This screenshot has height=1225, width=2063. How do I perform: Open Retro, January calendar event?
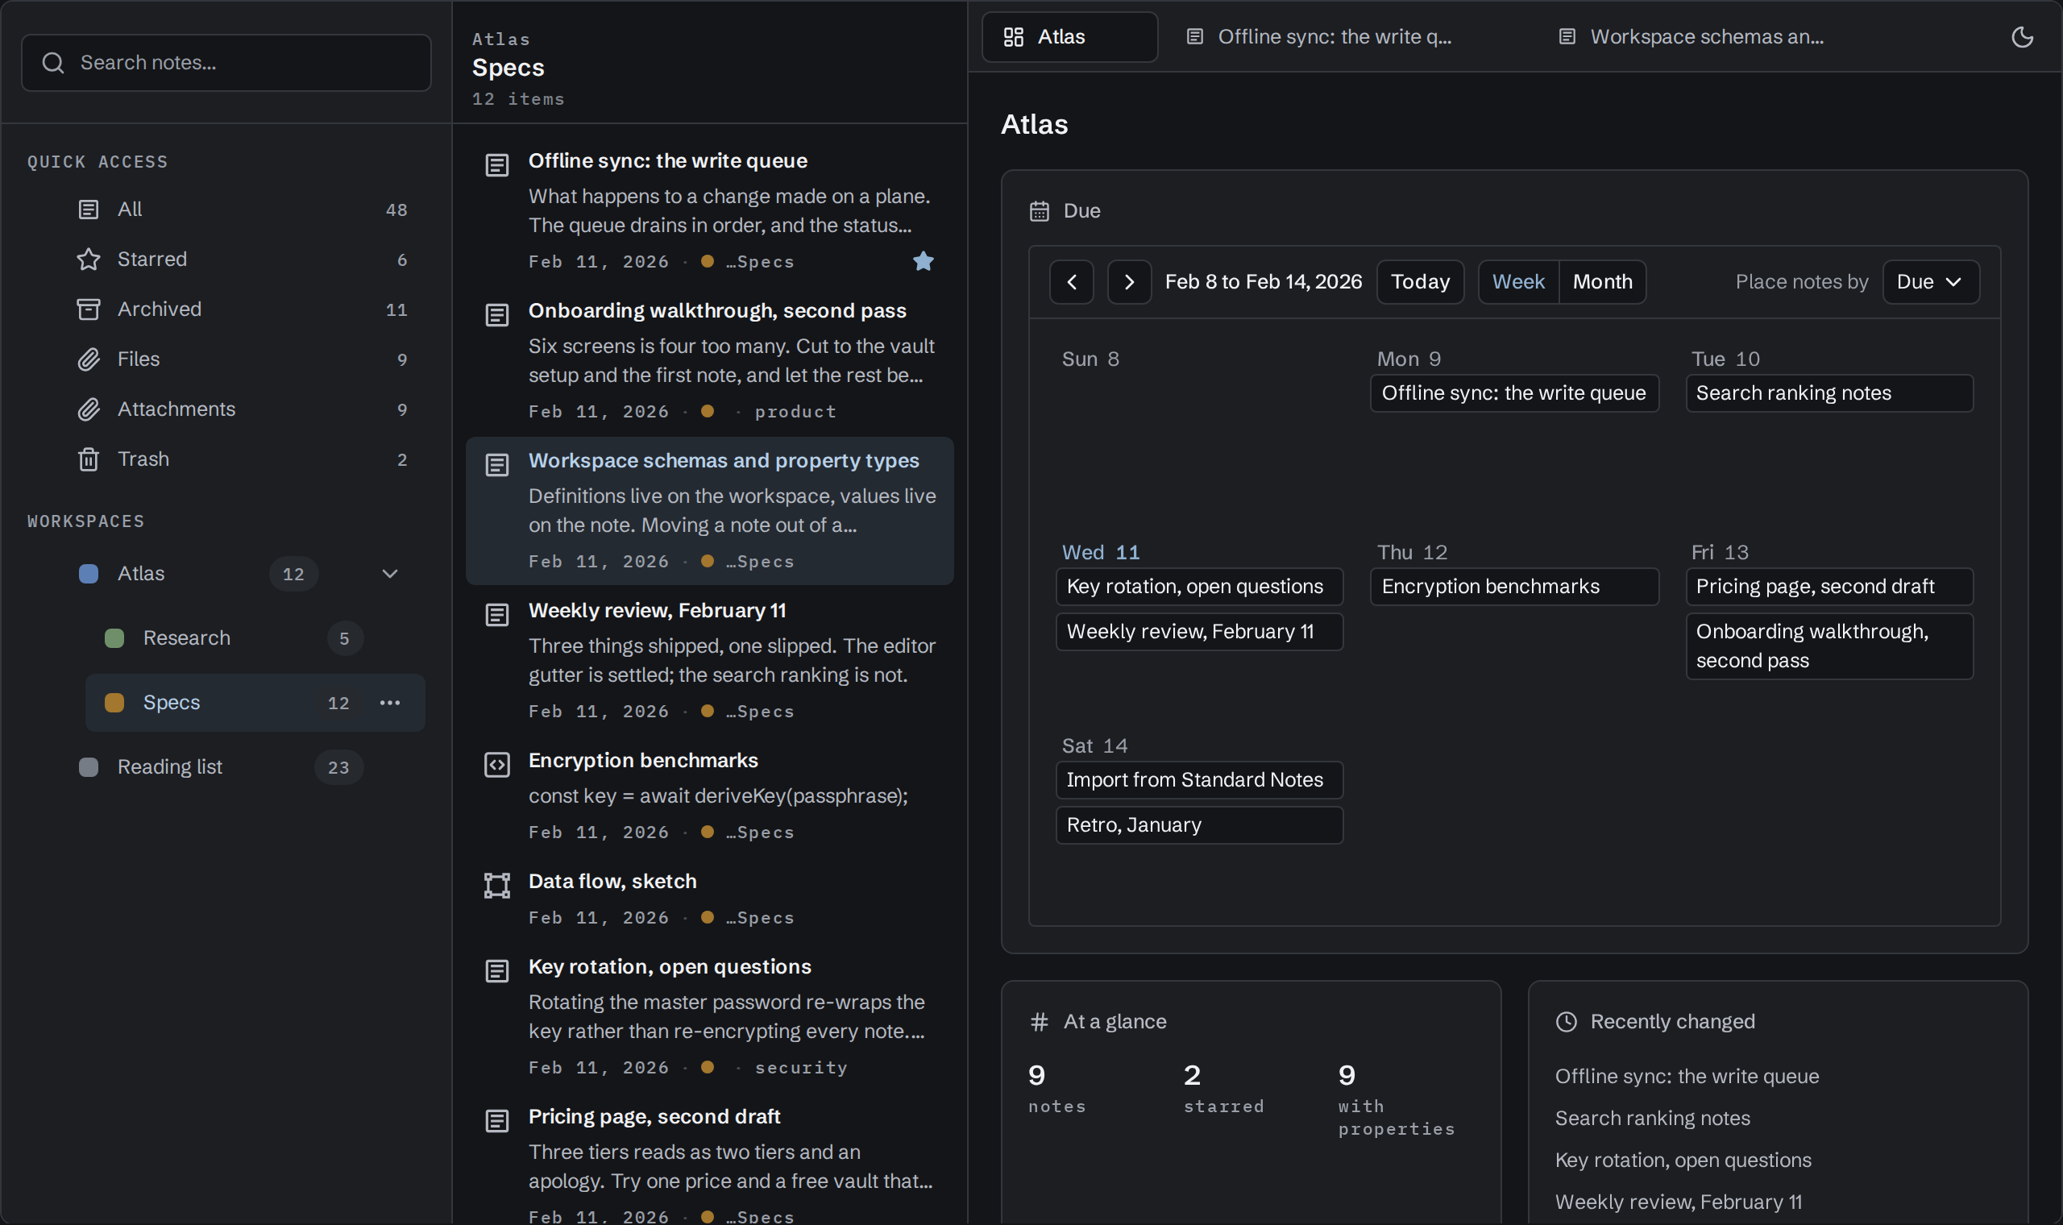[x=1199, y=824]
